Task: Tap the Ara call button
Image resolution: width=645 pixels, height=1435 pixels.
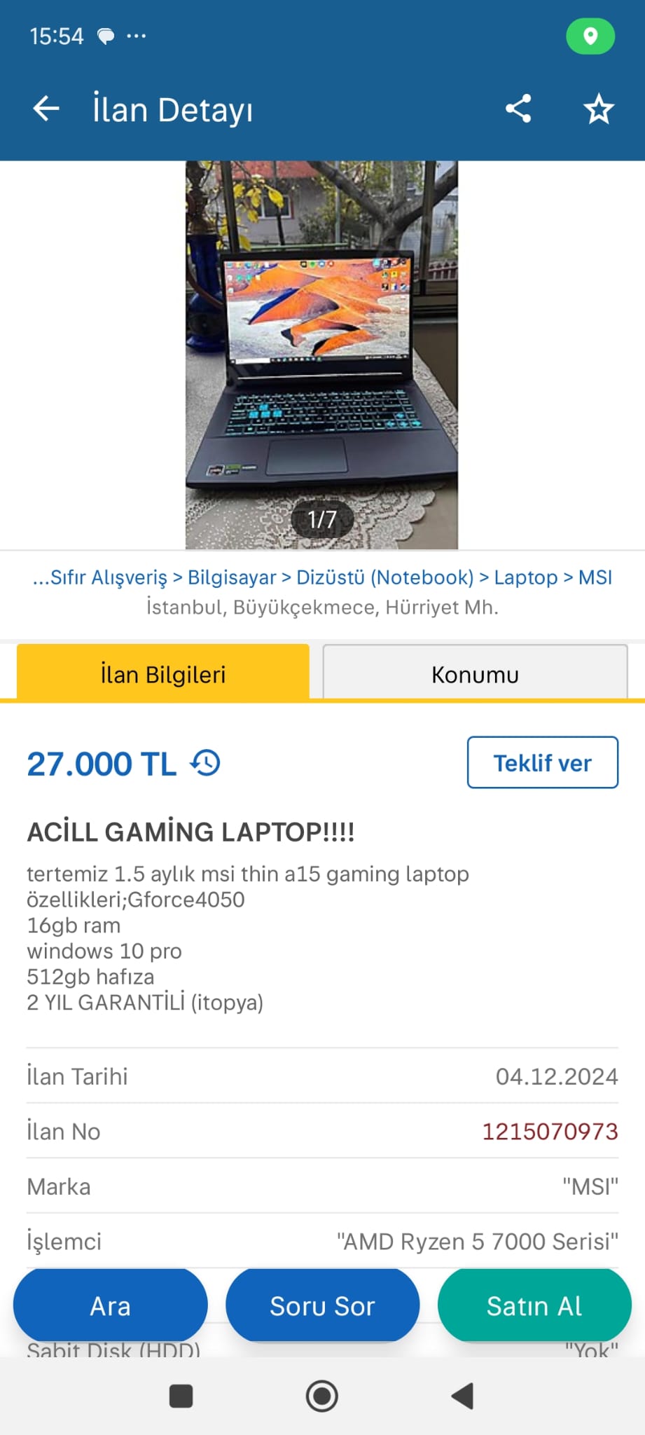Action: (x=111, y=1305)
